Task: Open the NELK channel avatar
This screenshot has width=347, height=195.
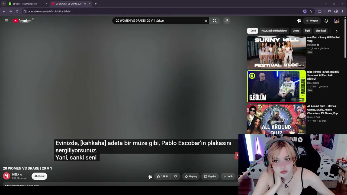Action: (7, 176)
